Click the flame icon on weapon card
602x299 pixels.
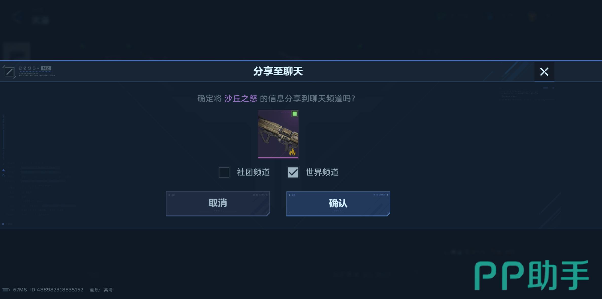(x=292, y=152)
